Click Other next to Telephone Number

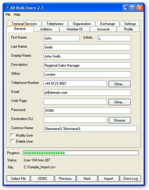(x=120, y=84)
